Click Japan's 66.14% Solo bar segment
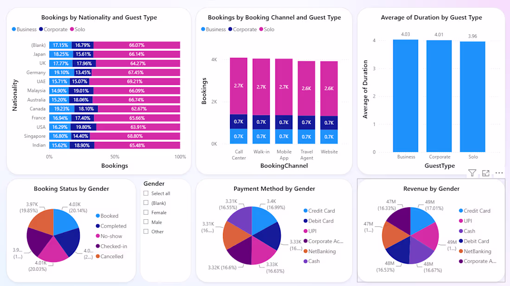The width and height of the screenshot is (510, 286). tap(137, 54)
